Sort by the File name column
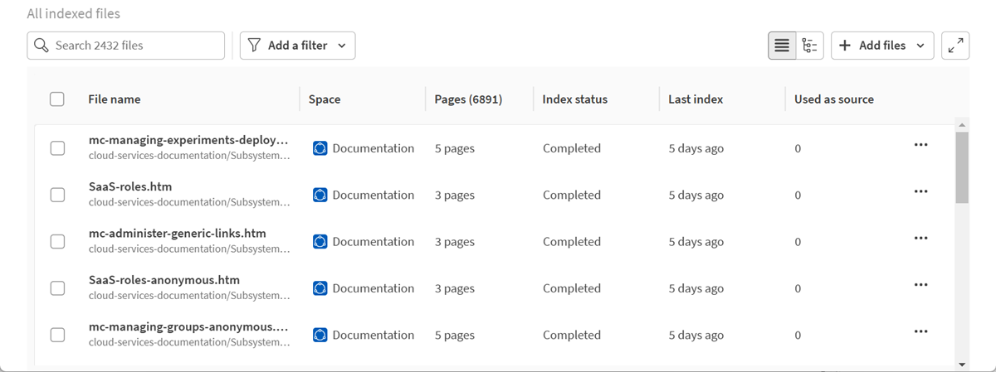Screen dimensions: 996x372 pos(115,99)
